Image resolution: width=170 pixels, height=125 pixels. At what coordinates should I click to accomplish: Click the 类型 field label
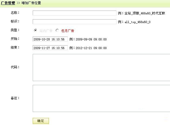[15, 30]
